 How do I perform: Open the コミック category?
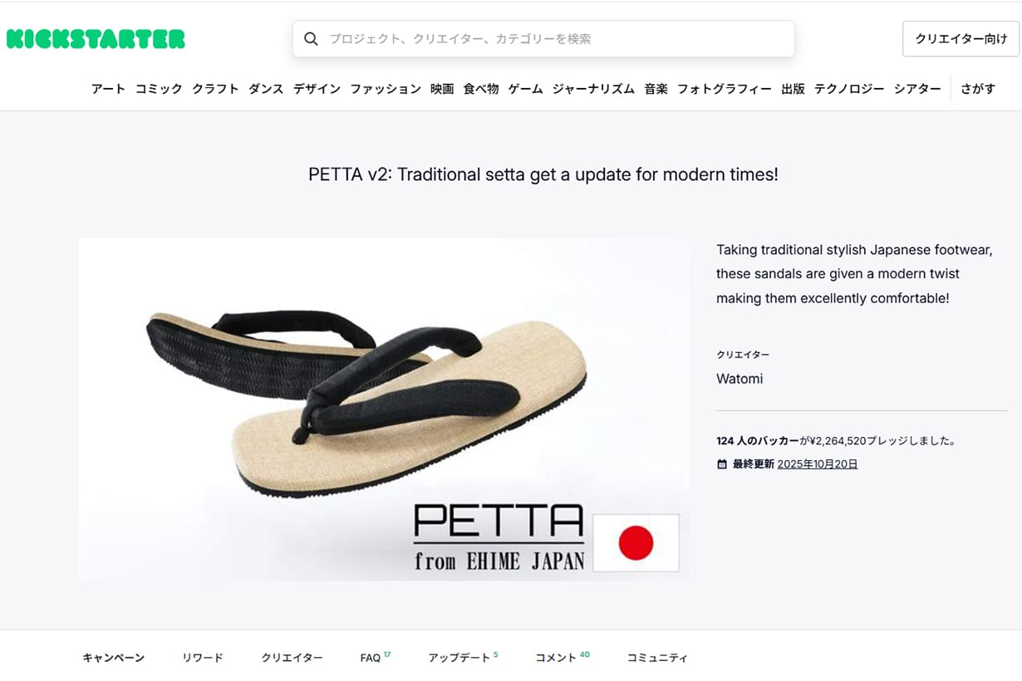pos(159,89)
